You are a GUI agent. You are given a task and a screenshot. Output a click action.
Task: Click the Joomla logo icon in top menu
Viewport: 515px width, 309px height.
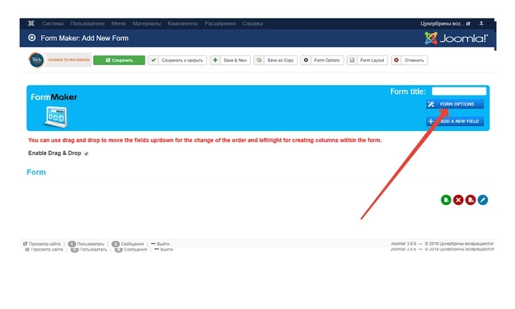[31, 23]
